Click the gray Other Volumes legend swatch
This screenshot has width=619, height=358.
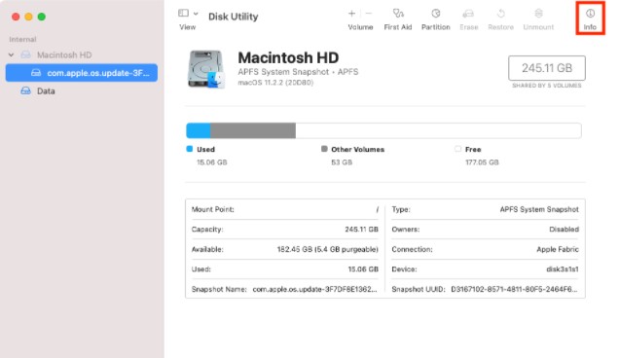point(324,149)
